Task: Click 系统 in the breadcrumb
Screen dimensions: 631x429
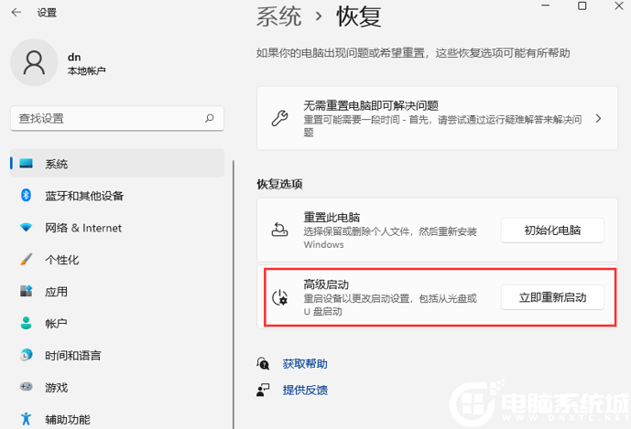Action: pyautogui.click(x=279, y=16)
